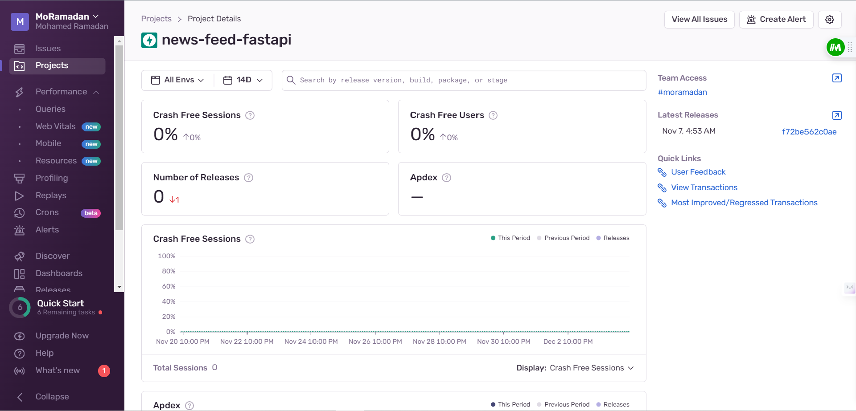
Task: Click the Projects breadcrumb link
Action: pyautogui.click(x=156, y=19)
